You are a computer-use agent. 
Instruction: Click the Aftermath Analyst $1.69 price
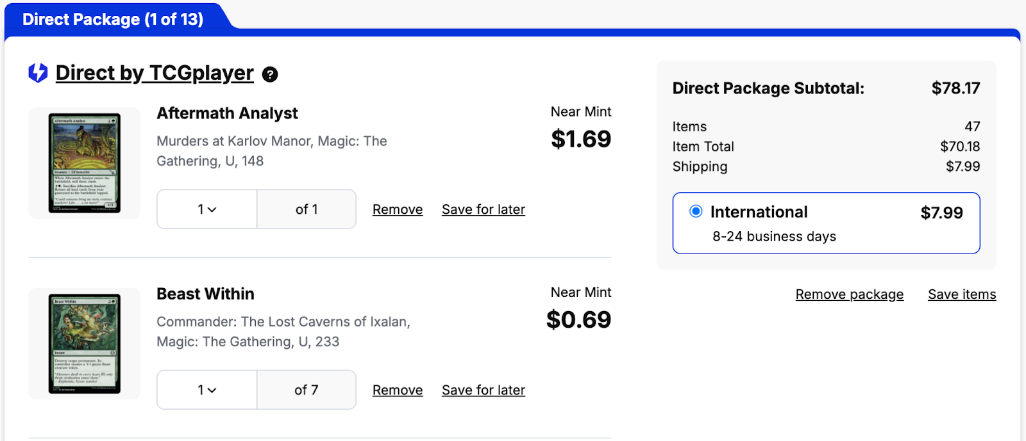(581, 139)
